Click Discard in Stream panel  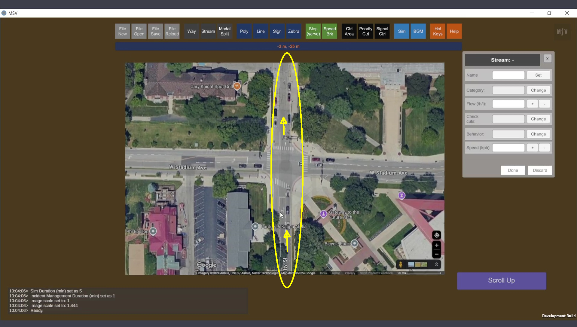(540, 170)
